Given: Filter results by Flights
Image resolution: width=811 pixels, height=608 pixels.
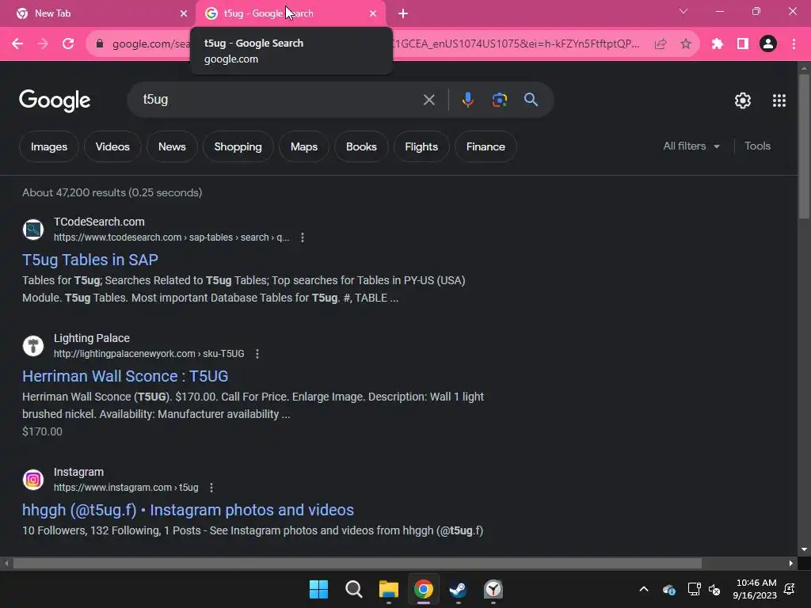Looking at the screenshot, I should coord(421,146).
